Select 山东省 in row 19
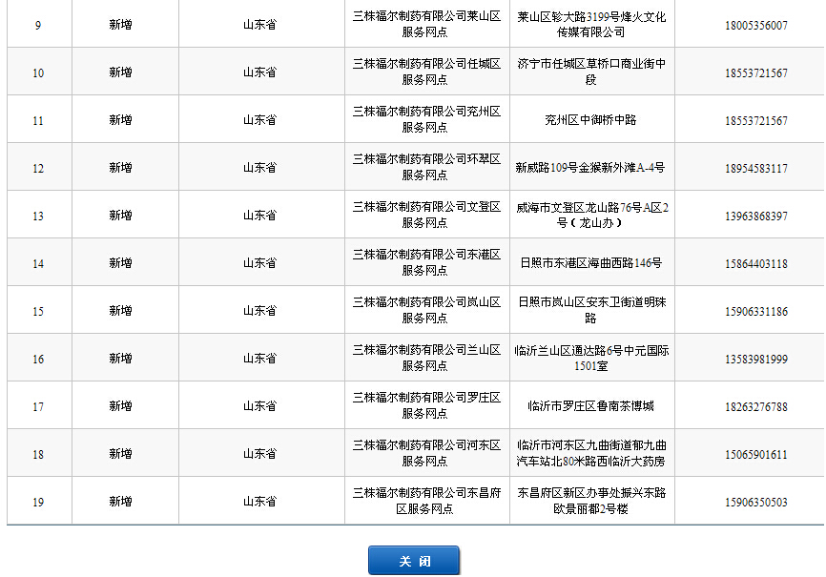 pyautogui.click(x=259, y=501)
